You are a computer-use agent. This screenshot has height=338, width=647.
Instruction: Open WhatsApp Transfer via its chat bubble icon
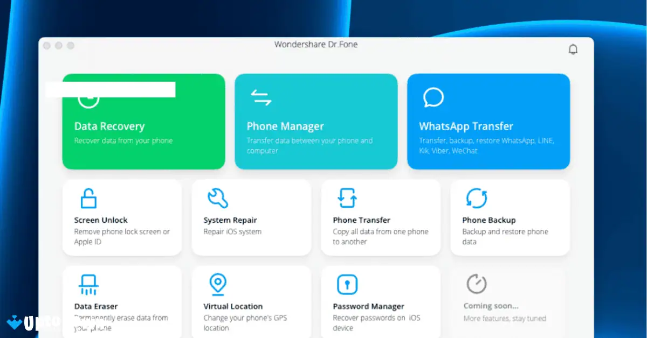coord(433,97)
